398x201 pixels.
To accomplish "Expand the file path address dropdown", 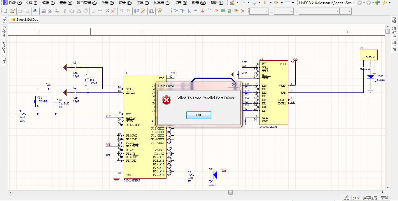I will coord(354,3).
